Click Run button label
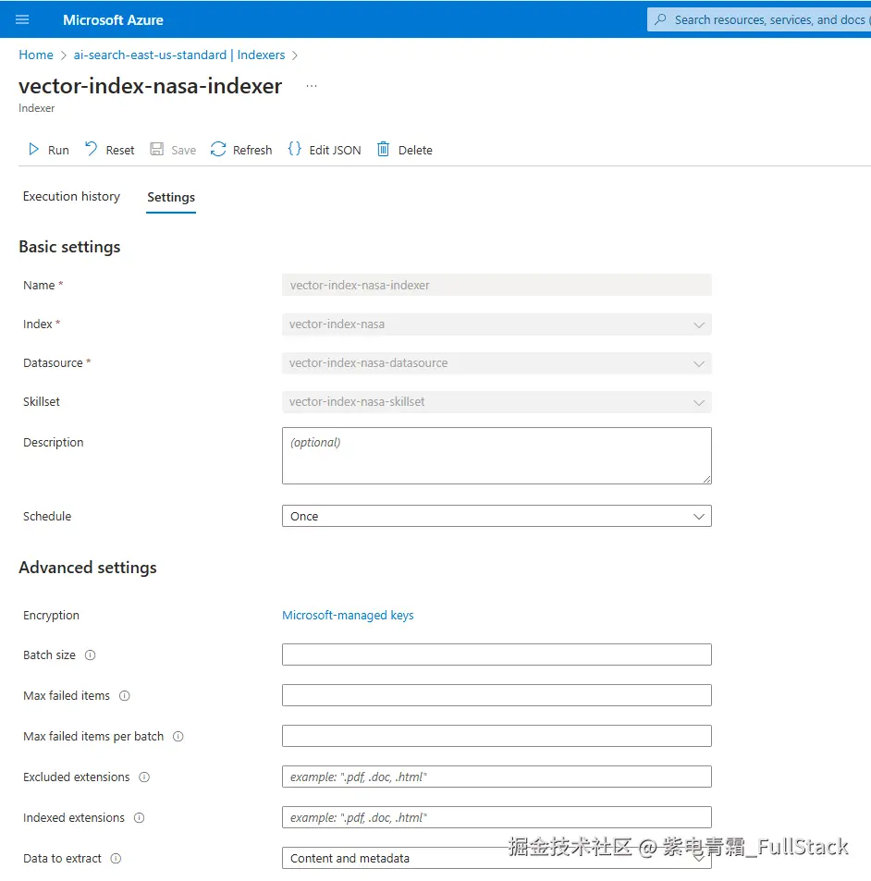The width and height of the screenshot is (871, 881). click(58, 150)
